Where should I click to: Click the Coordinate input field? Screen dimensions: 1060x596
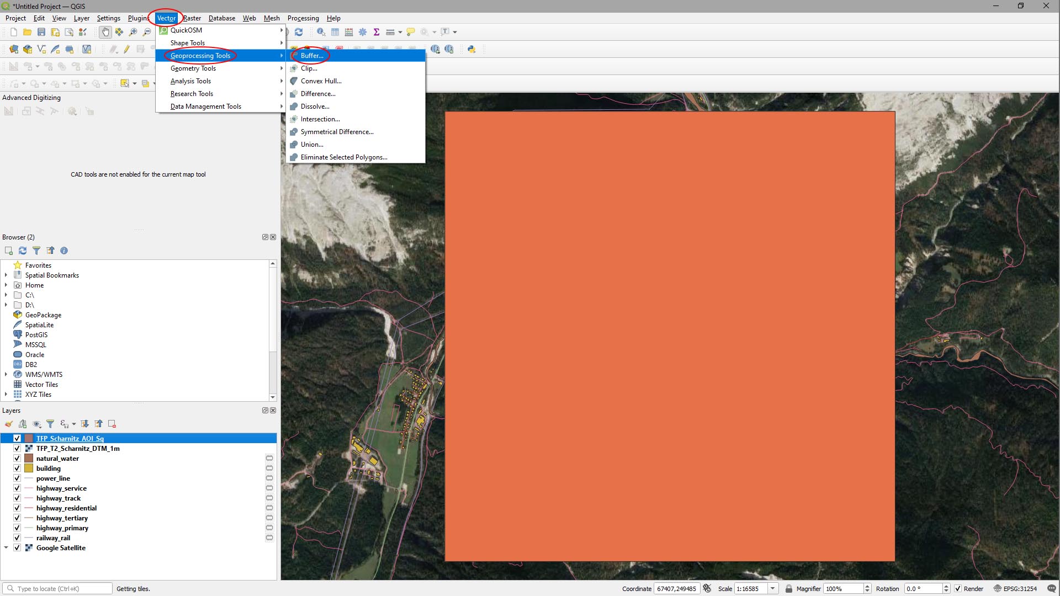pyautogui.click(x=677, y=589)
